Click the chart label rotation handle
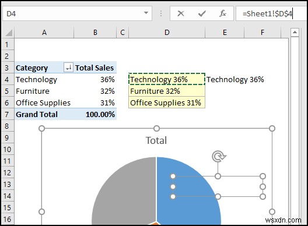This screenshot has width=308, height=226. 218,157
